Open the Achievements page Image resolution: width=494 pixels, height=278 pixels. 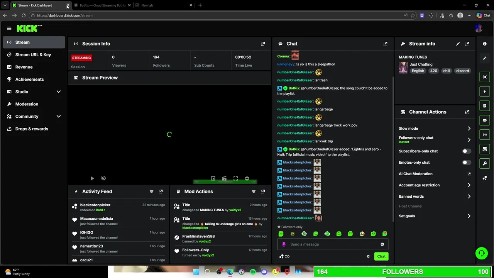(34, 79)
